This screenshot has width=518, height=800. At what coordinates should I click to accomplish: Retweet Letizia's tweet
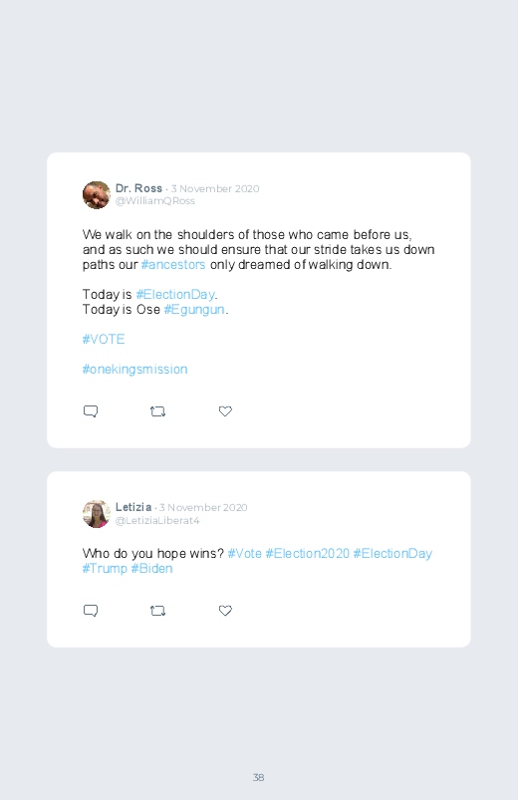pos(157,610)
